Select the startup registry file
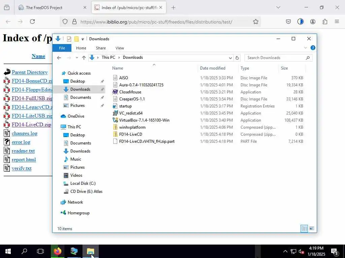This screenshot has width=345, height=258. (x=125, y=106)
